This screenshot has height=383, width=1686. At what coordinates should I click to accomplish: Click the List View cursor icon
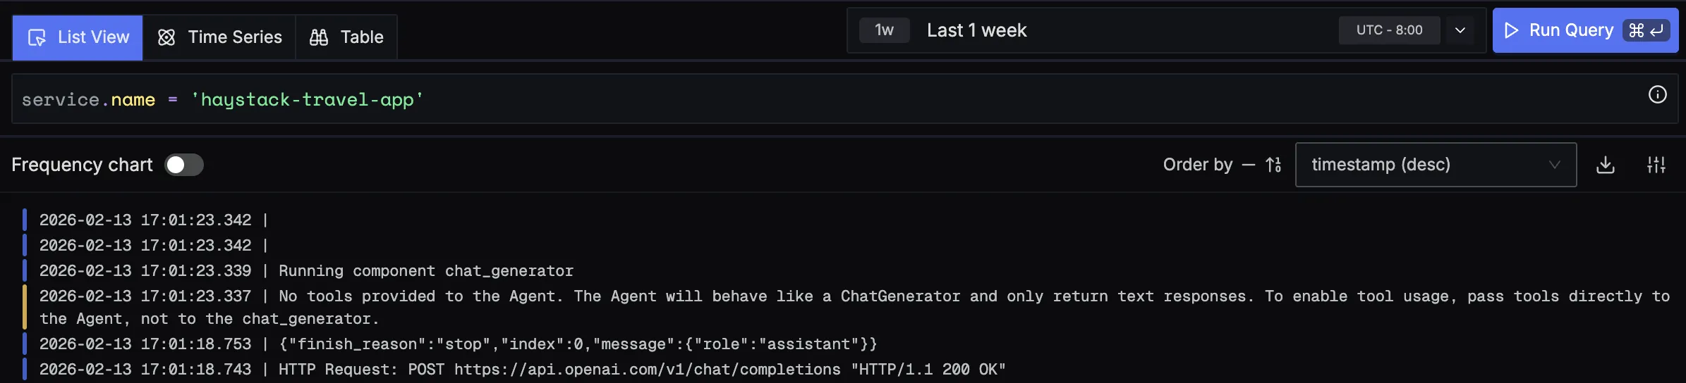(37, 37)
